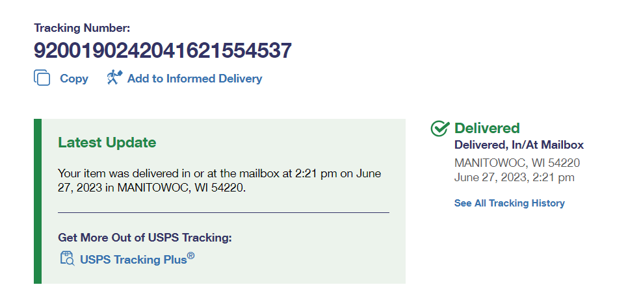Click the 'MANITOWOC, WI 54220' location under Delivered
The image size is (639, 287).
[x=517, y=163]
